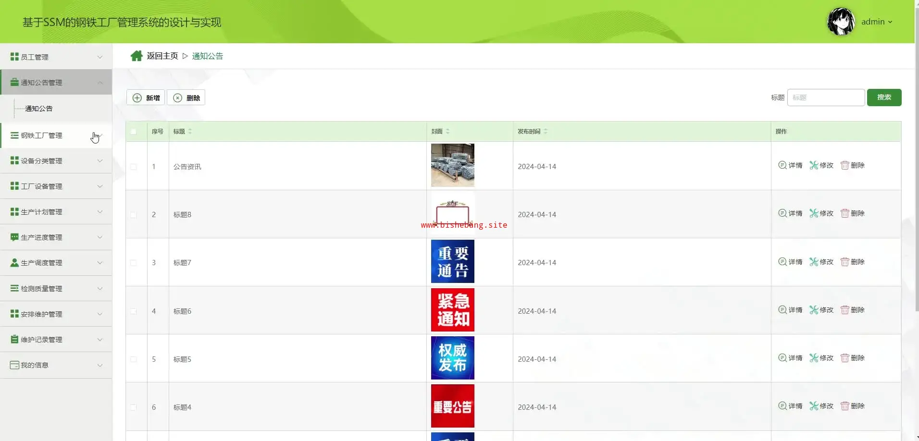This screenshot has height=441, width=919.
Task: Click the grid icon of 员工管理
Action: pos(14,57)
